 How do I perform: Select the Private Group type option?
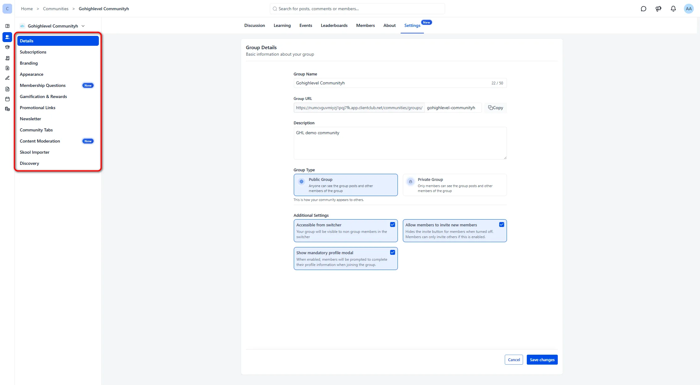455,185
